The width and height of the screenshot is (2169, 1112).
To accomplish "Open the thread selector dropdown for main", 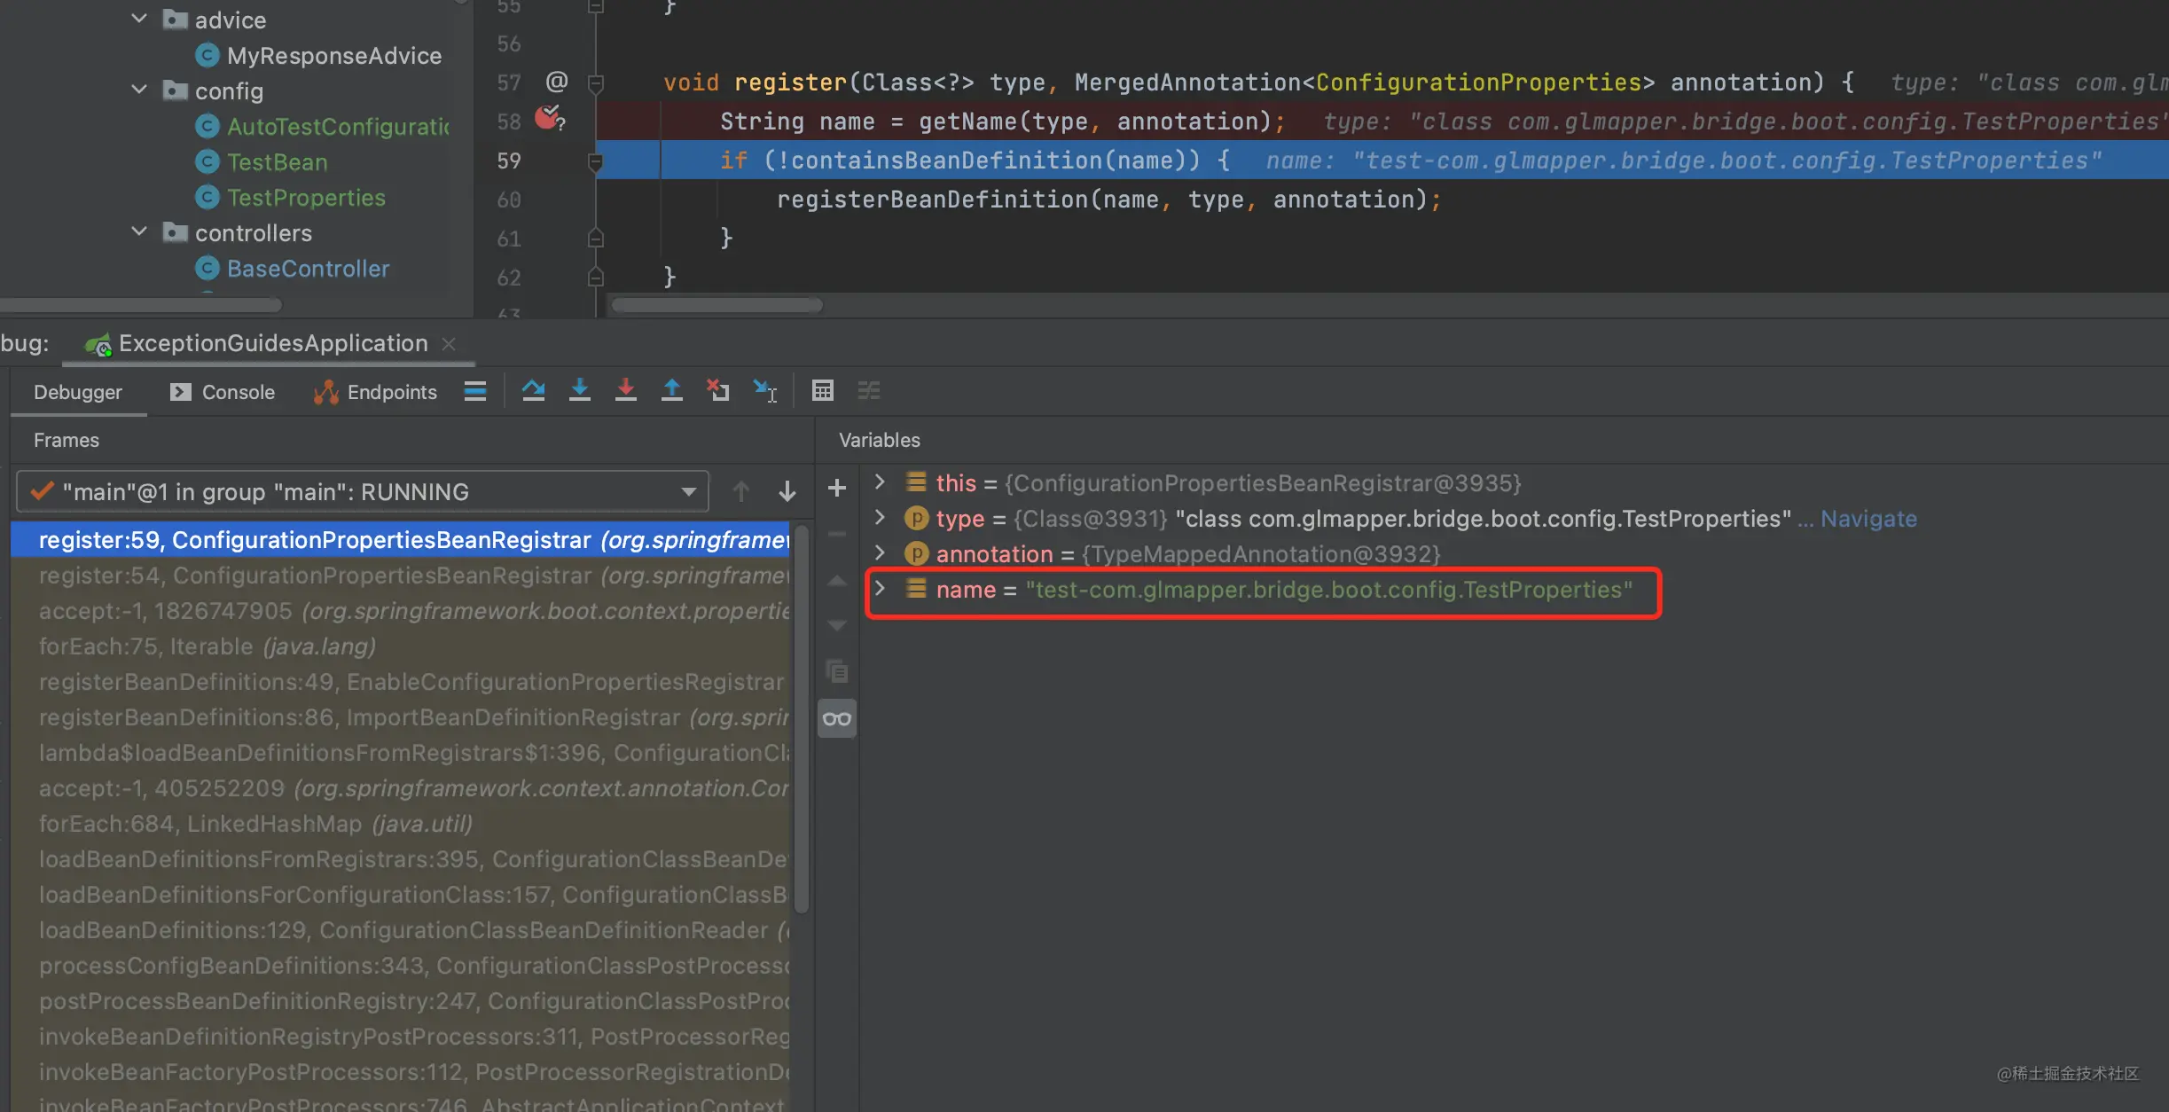I will click(x=363, y=491).
